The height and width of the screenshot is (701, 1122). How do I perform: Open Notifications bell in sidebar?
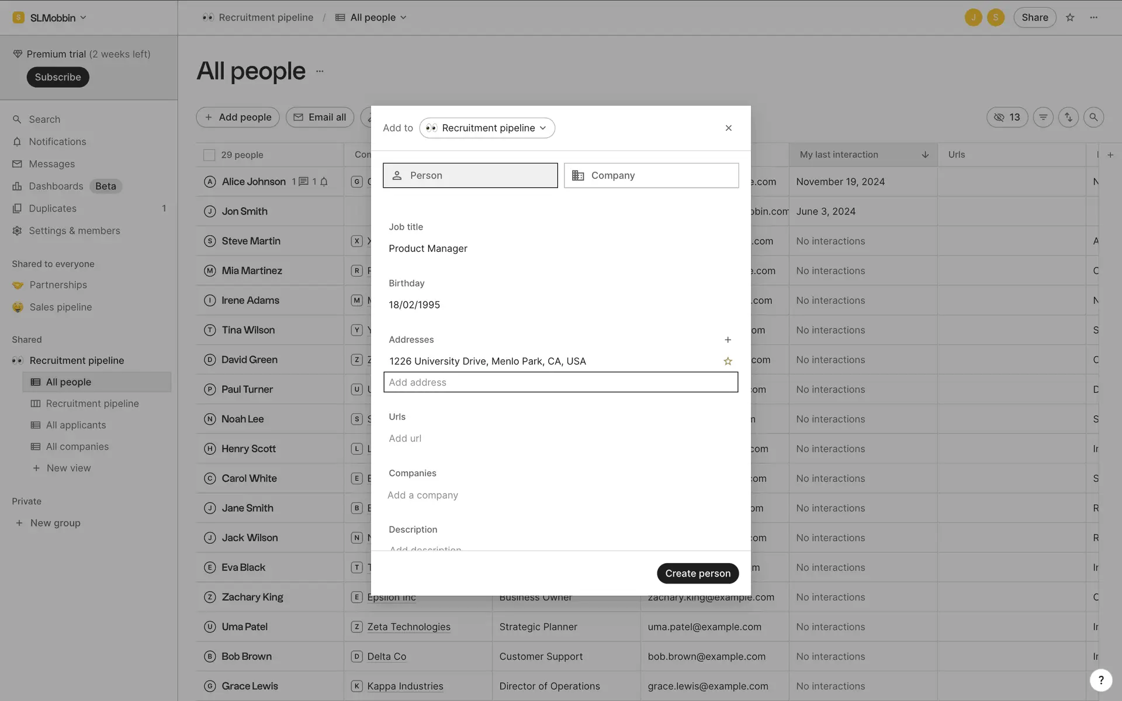pyautogui.click(x=57, y=142)
